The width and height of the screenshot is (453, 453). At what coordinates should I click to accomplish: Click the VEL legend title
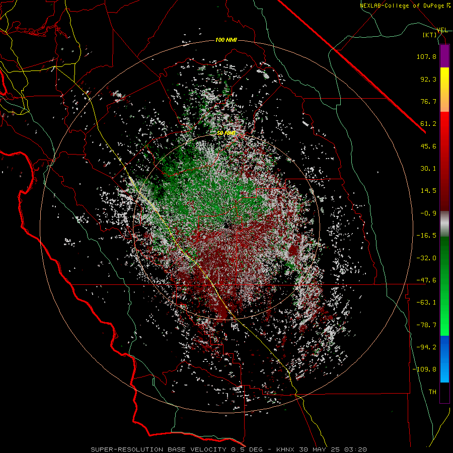pyautogui.click(x=442, y=30)
